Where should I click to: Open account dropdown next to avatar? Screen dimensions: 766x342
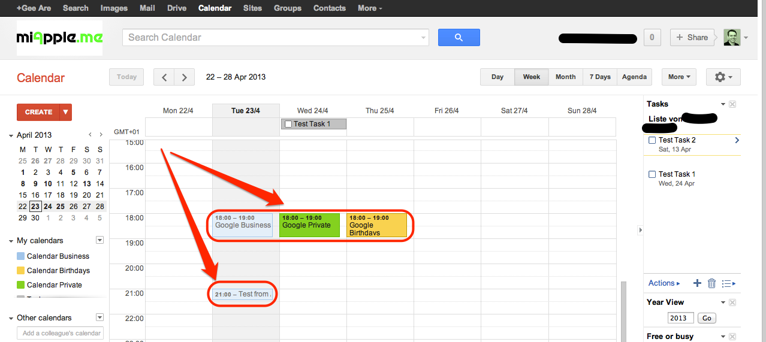tap(746, 38)
